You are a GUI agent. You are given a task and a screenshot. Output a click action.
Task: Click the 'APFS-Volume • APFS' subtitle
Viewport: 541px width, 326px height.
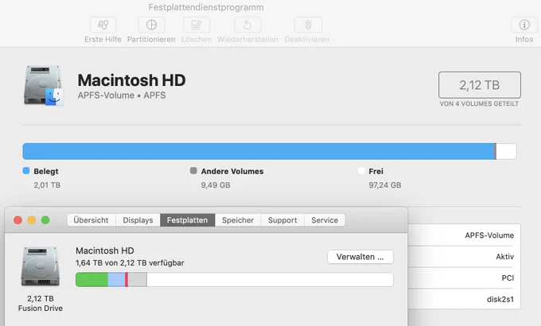(122, 95)
